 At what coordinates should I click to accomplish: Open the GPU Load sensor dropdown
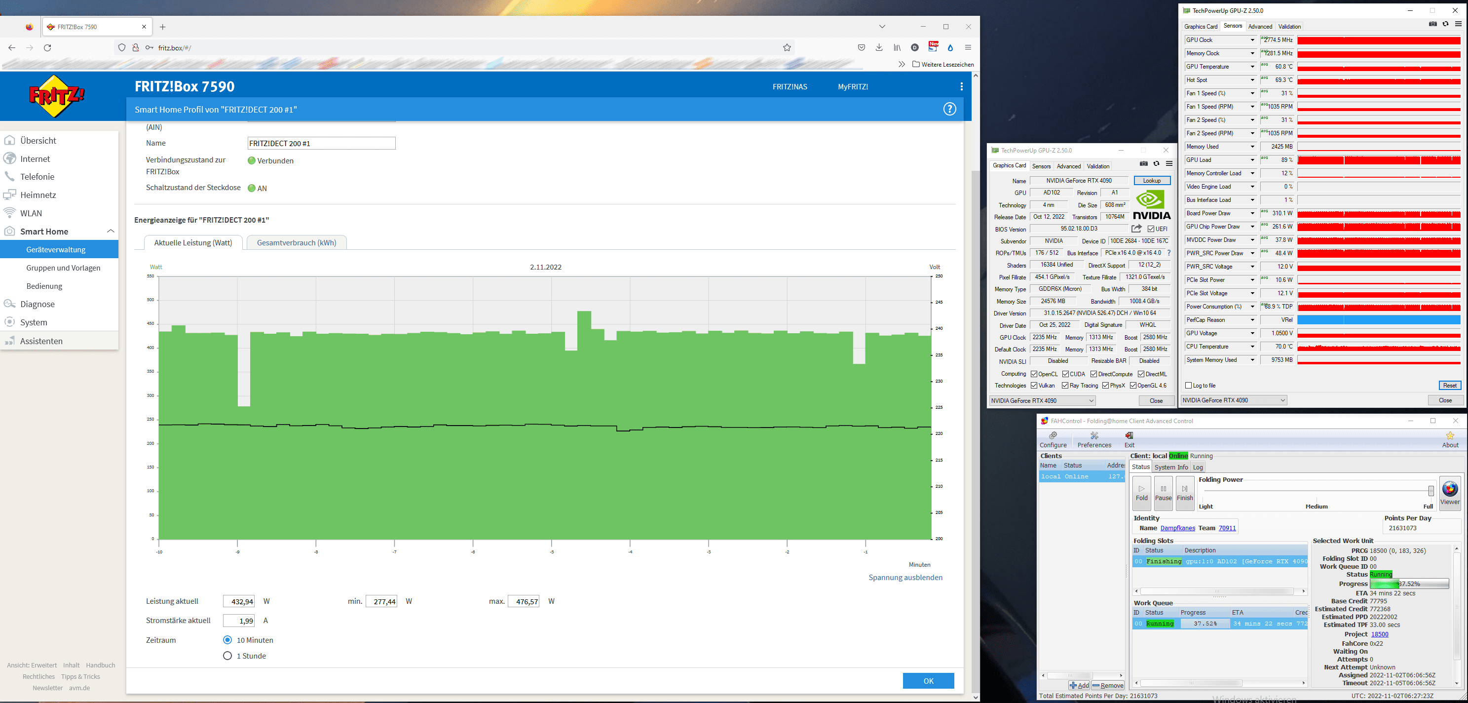point(1252,159)
